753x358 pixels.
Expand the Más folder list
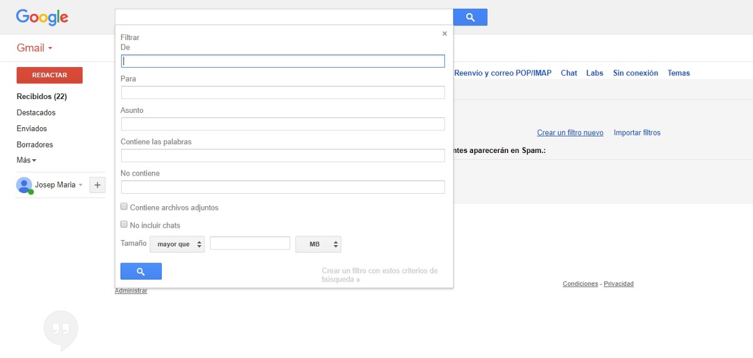coord(26,161)
